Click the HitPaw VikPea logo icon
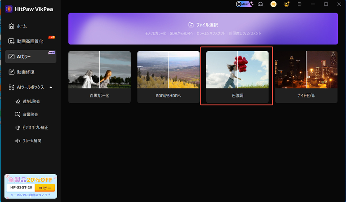The height and width of the screenshot is (202, 346). (8, 9)
